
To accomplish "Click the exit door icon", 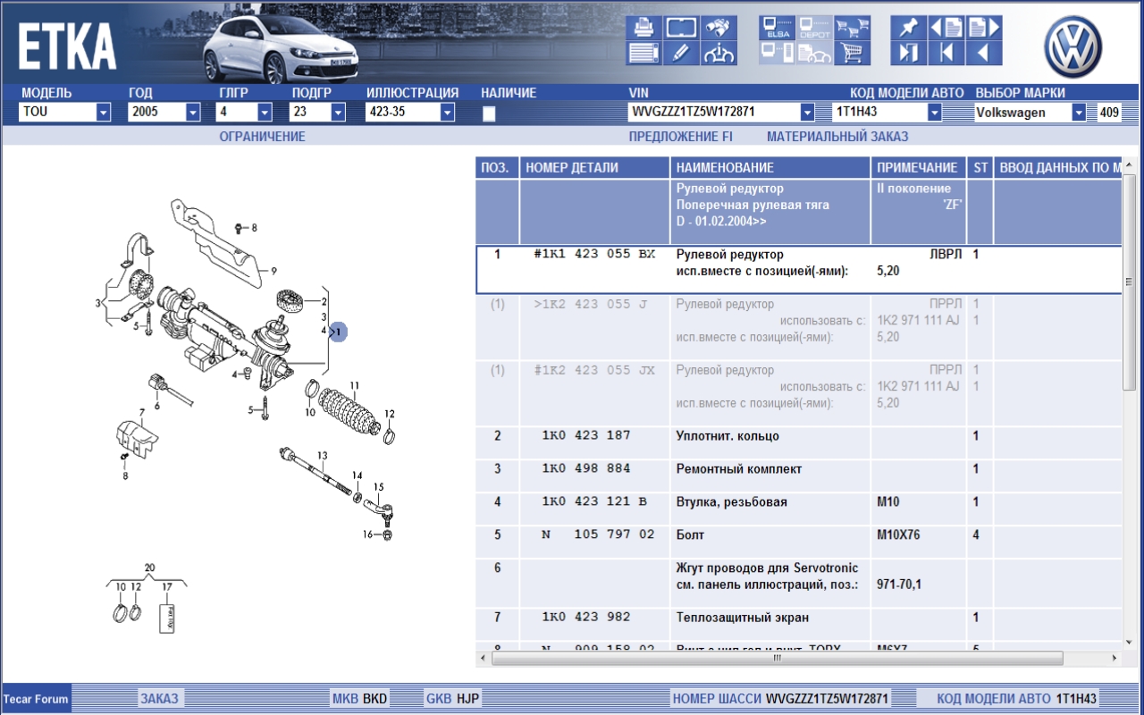I will click(908, 53).
